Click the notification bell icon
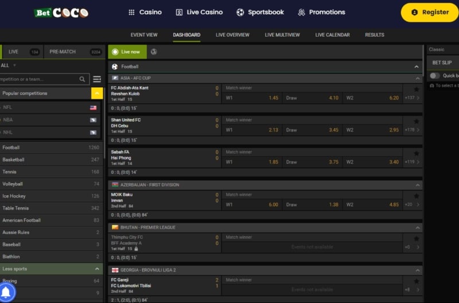Screen dimensions: 459x303 (x=6, y=293)
